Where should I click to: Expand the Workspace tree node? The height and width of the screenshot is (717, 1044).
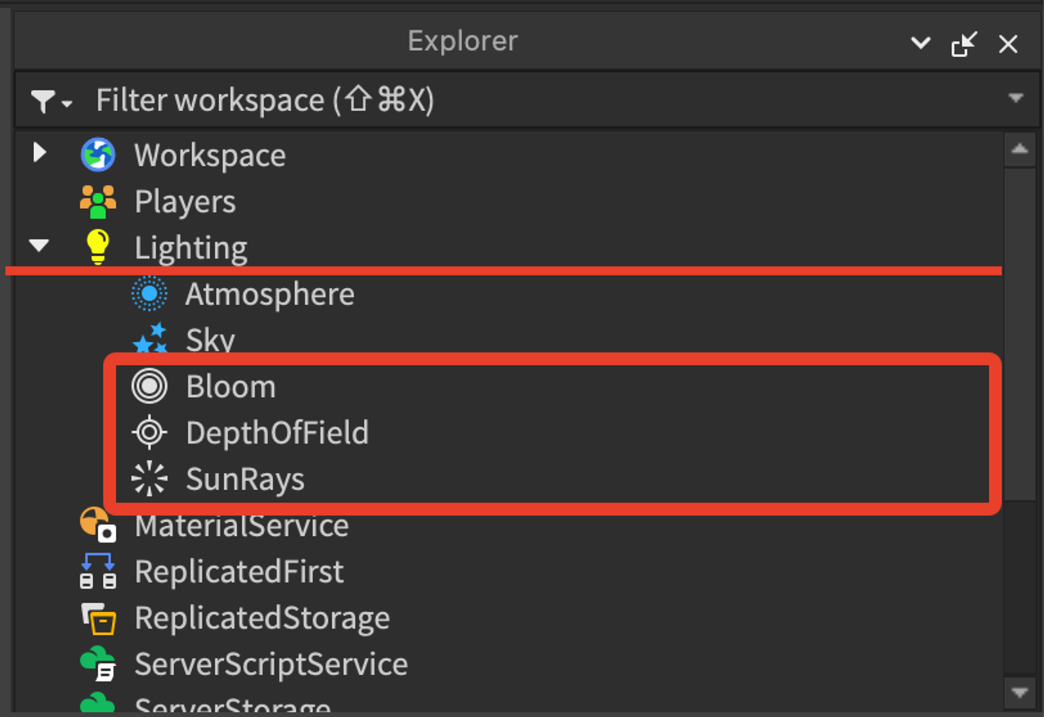coord(39,152)
